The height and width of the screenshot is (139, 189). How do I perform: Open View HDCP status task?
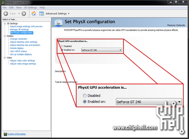tap(19, 51)
